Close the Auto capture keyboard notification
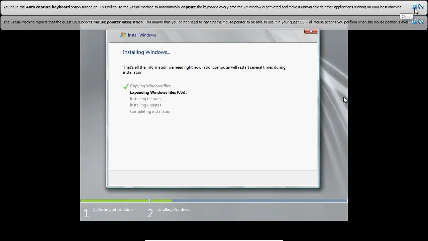The image size is (428, 241). click(414, 7)
